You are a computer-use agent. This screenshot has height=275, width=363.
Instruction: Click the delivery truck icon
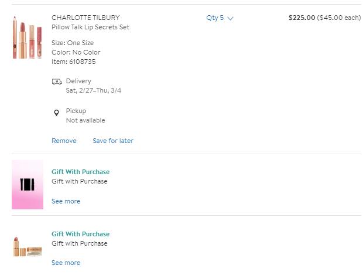tap(57, 82)
